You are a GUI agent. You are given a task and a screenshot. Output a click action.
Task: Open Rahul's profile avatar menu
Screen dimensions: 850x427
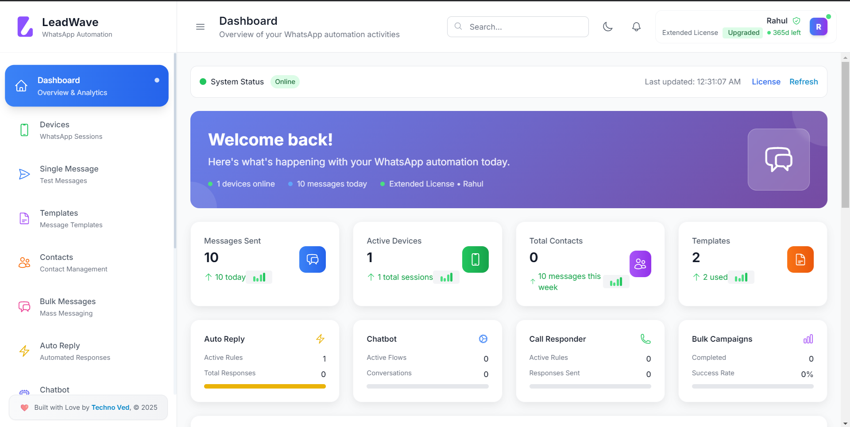pos(818,27)
